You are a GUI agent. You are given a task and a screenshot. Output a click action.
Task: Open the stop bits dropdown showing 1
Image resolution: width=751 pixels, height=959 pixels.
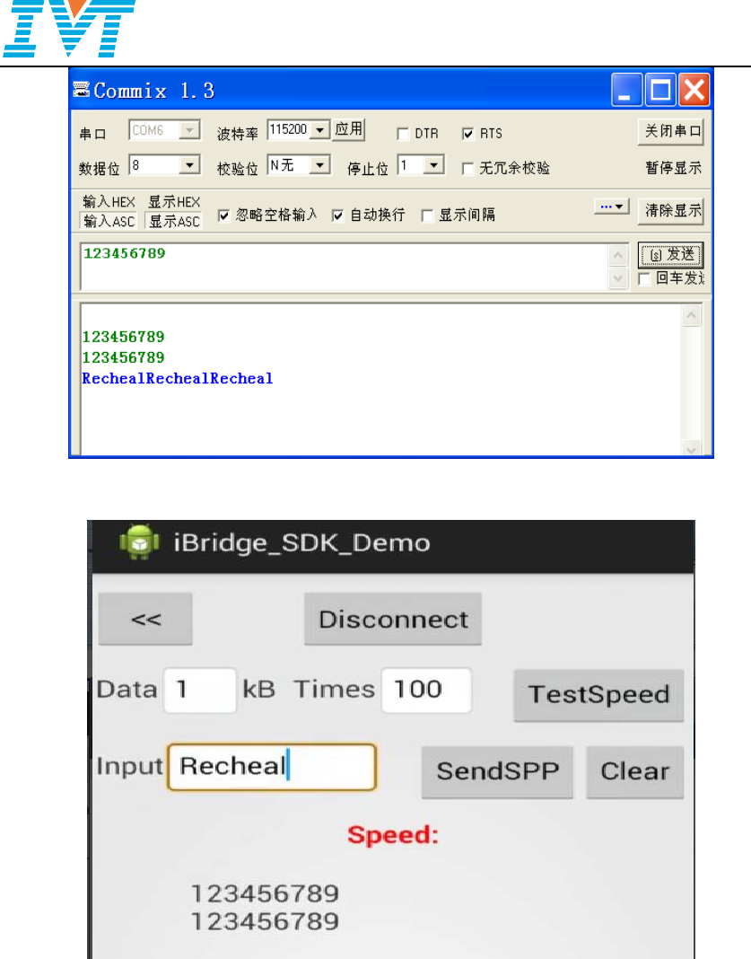pyautogui.click(x=434, y=165)
